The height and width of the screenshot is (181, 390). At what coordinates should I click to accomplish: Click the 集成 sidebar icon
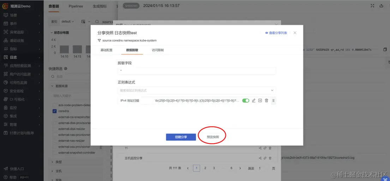[x=6, y=116]
